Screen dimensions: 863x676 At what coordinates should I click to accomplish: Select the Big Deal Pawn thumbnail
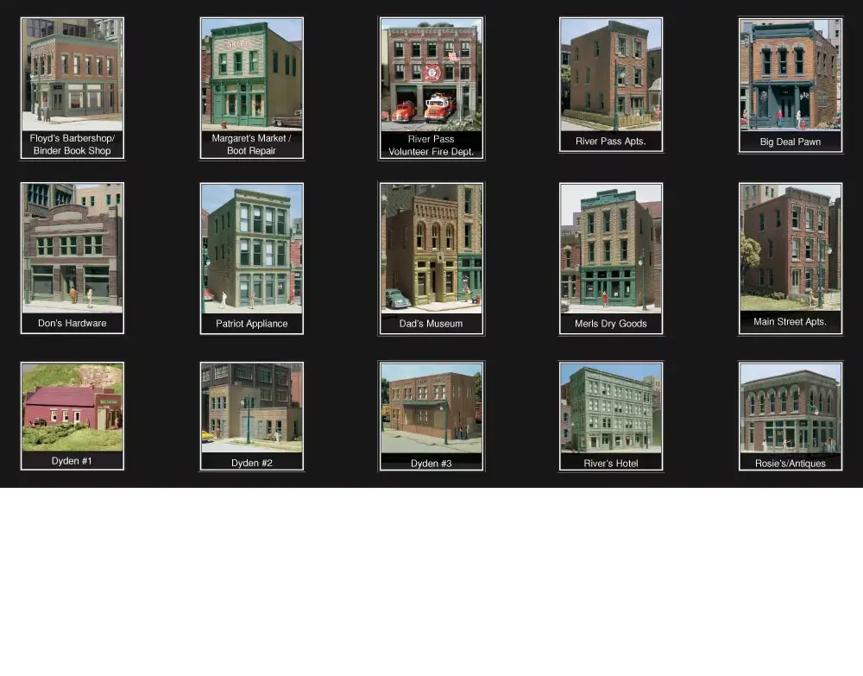790,75
